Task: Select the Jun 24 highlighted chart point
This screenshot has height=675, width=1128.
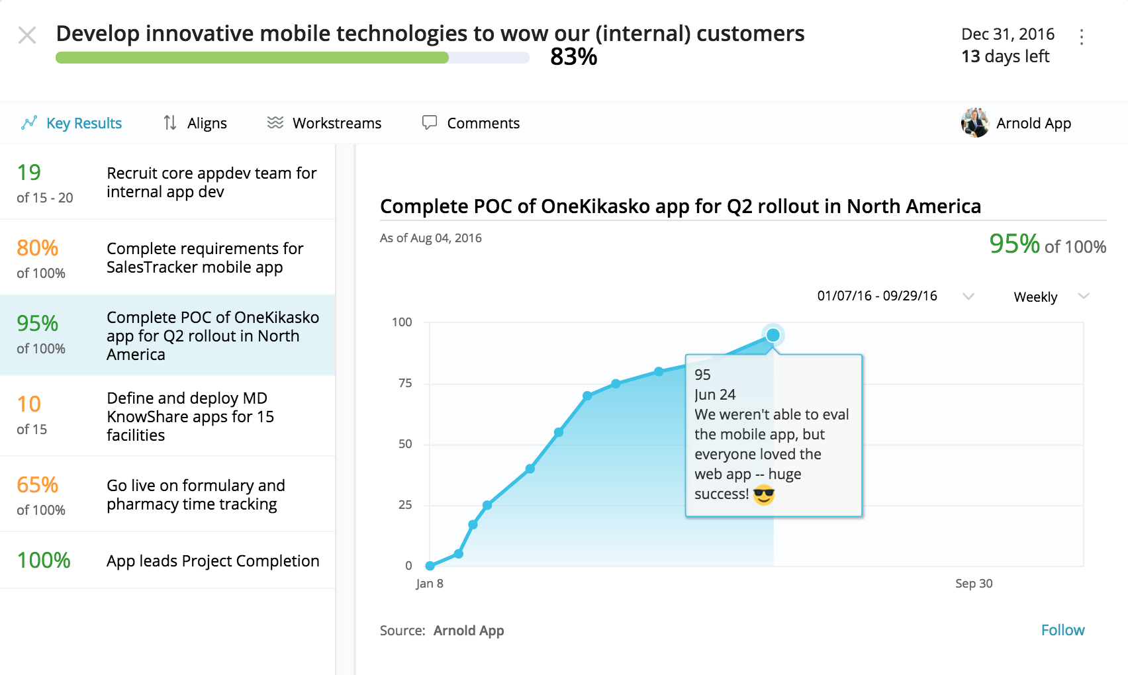Action: click(x=773, y=336)
